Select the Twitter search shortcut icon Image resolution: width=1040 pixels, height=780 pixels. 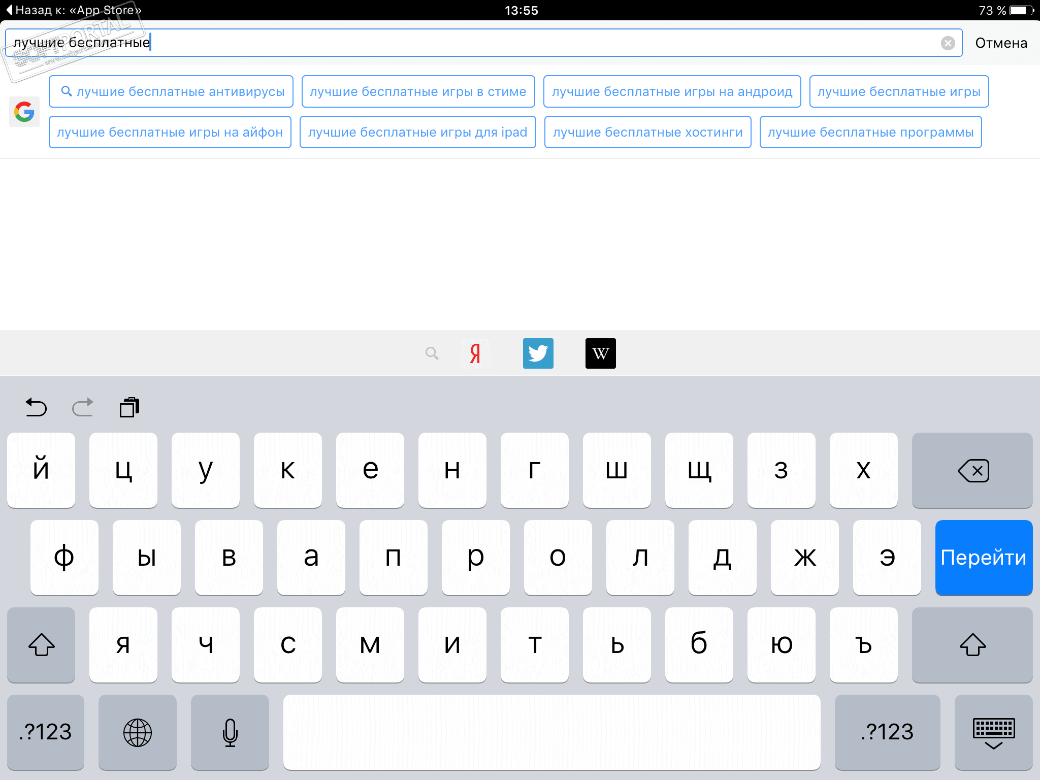pos(538,353)
